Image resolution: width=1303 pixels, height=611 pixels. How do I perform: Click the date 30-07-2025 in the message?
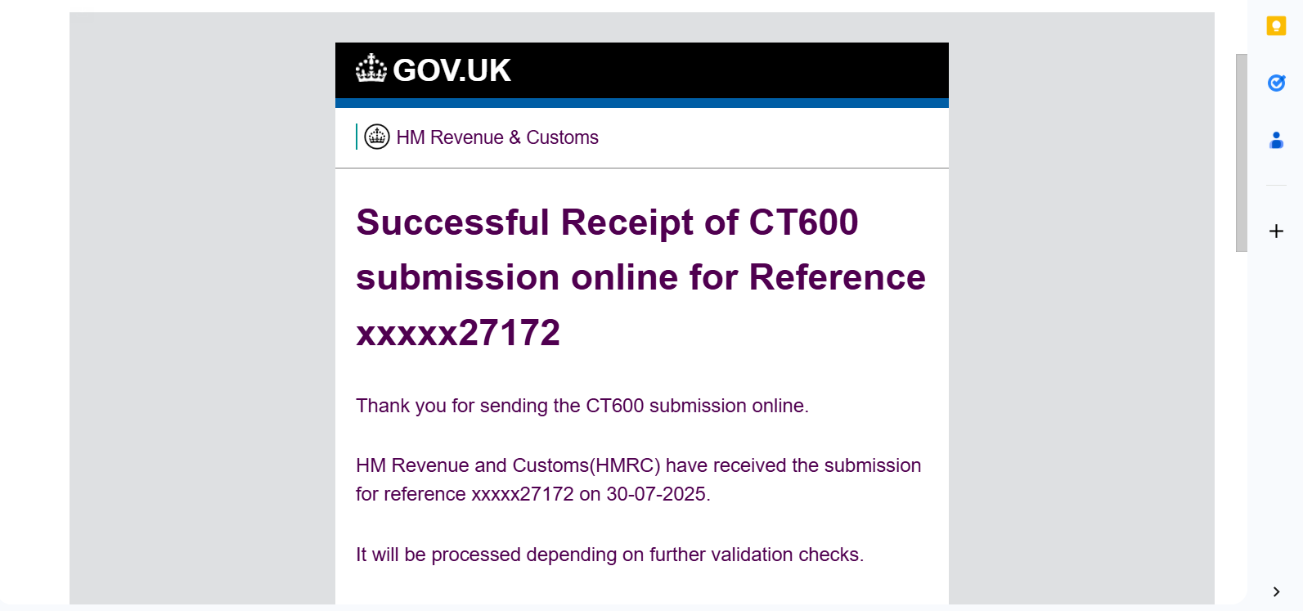point(656,494)
